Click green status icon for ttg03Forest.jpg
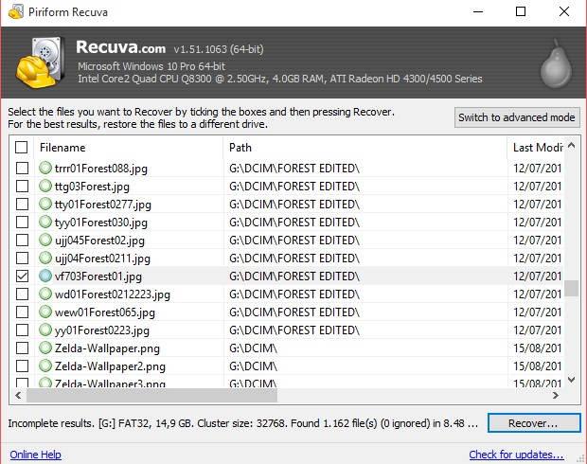This screenshot has height=464, width=587. click(44, 187)
